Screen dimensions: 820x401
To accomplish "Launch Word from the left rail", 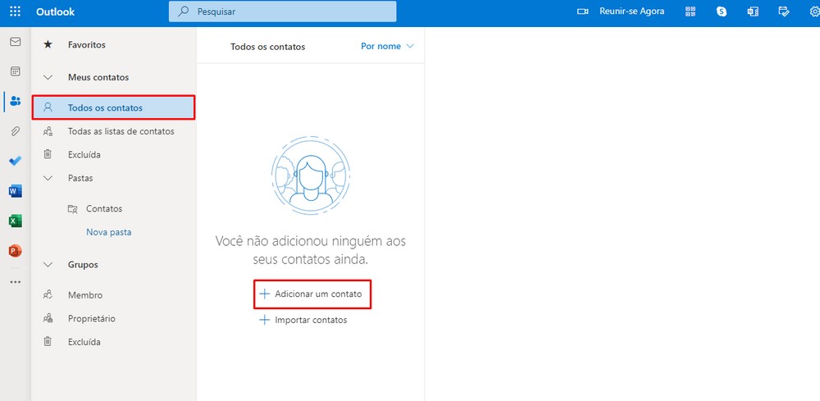I will coord(15,191).
